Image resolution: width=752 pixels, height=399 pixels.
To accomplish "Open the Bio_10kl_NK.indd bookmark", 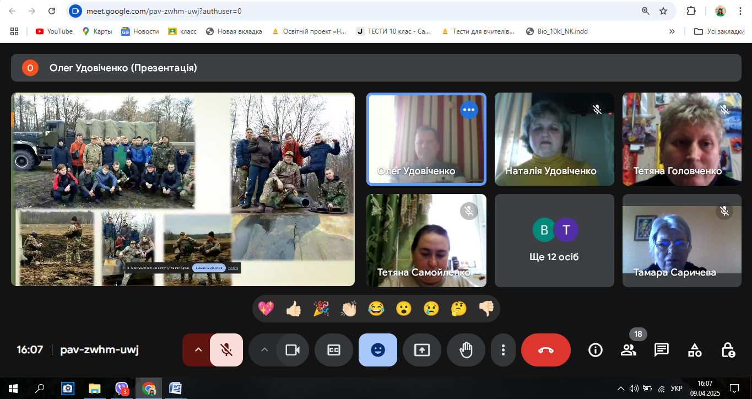I will tap(557, 31).
